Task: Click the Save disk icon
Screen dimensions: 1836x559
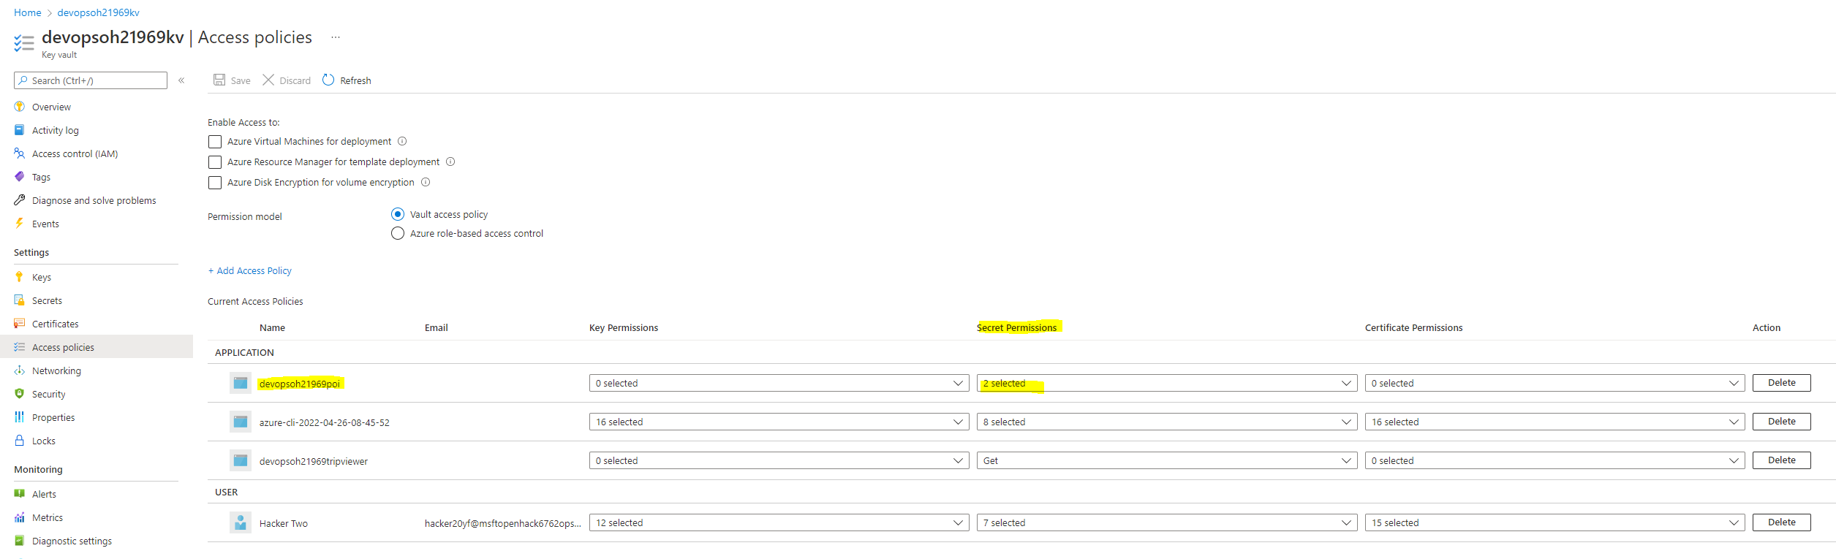Action: click(219, 80)
